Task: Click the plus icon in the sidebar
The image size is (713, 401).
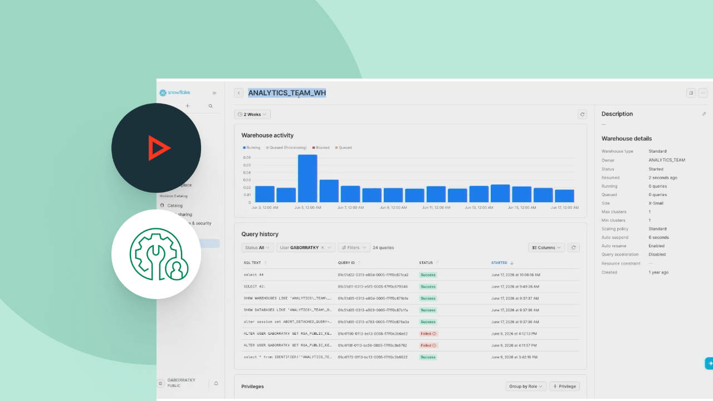Action: [x=188, y=106]
